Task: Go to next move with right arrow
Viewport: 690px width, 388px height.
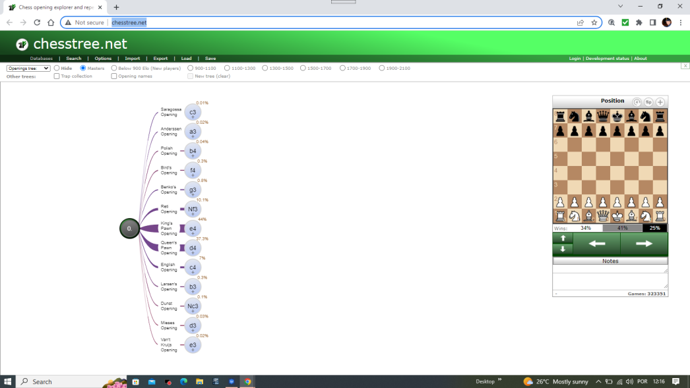Action: point(644,244)
